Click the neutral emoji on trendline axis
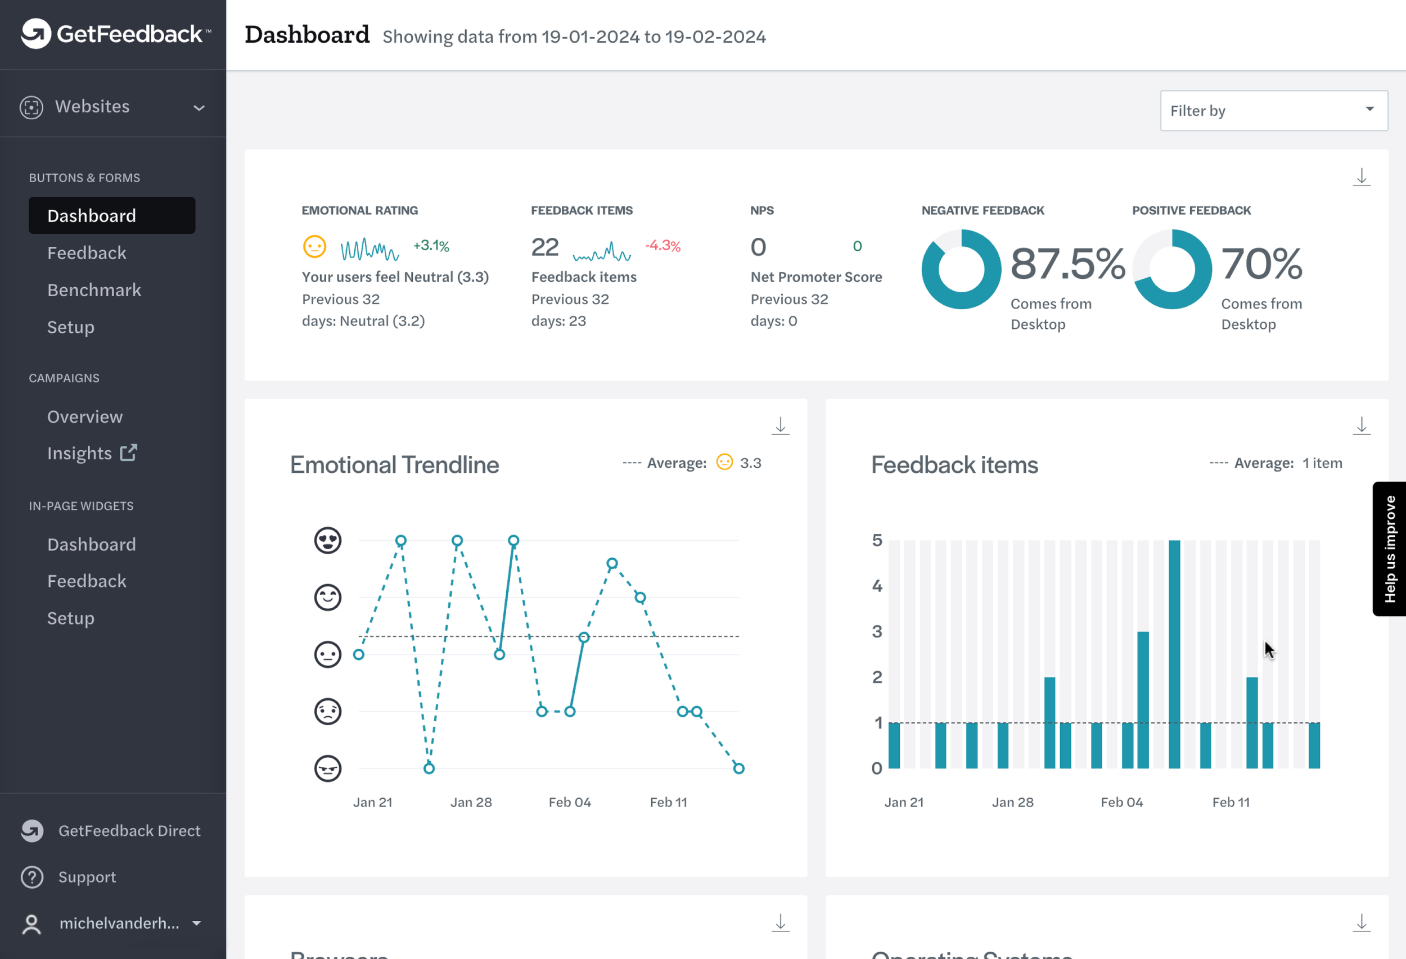Image resolution: width=1406 pixels, height=959 pixels. (328, 654)
